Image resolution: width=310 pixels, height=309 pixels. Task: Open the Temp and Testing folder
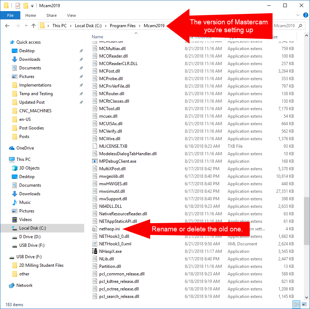[36, 94]
